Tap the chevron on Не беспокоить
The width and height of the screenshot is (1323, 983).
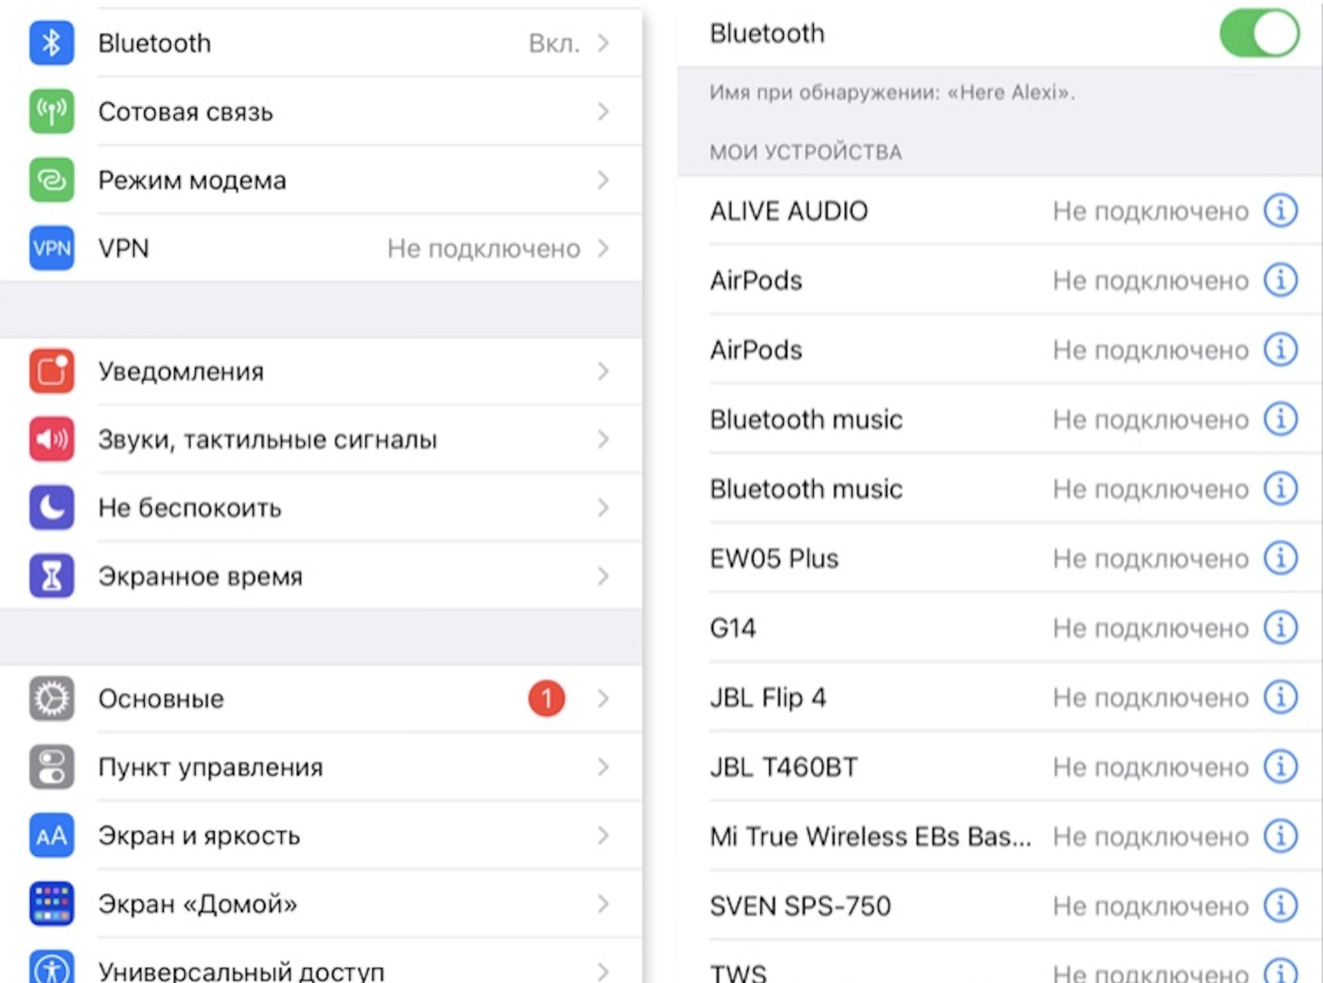click(x=604, y=508)
